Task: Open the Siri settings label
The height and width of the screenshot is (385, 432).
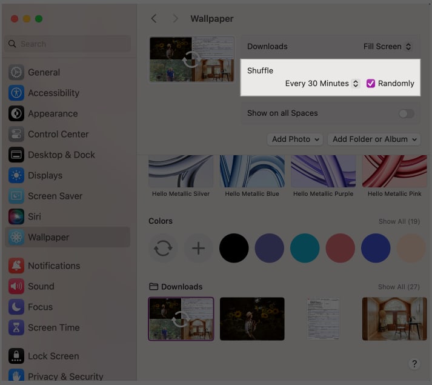Action: [35, 216]
